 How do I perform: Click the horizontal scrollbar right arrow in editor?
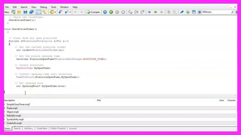point(235,95)
